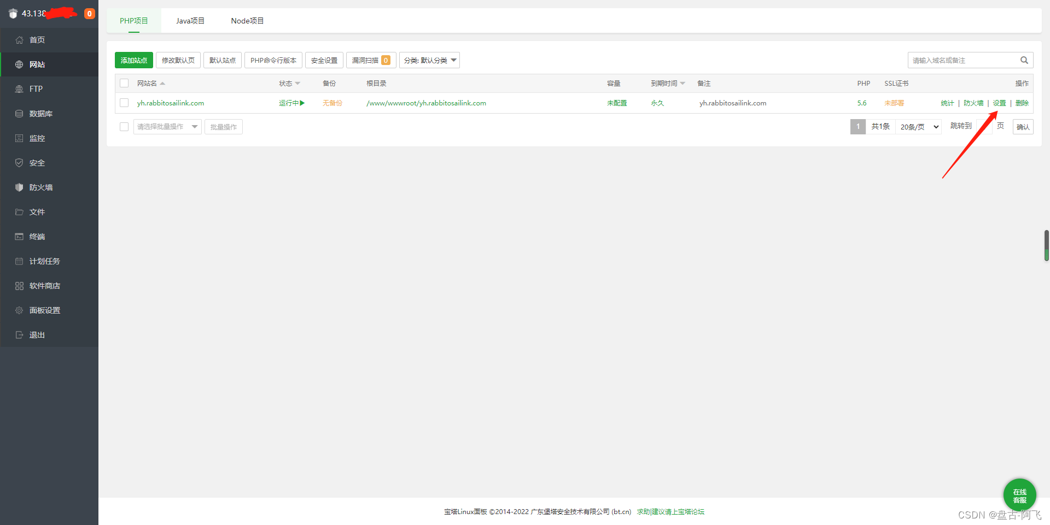The height and width of the screenshot is (525, 1050).
Task: Click the page 1 pagination button
Action: pyautogui.click(x=858, y=127)
